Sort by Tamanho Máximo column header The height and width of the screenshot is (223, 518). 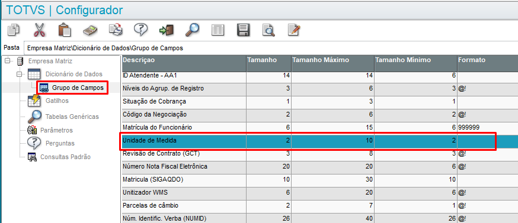click(x=332, y=63)
